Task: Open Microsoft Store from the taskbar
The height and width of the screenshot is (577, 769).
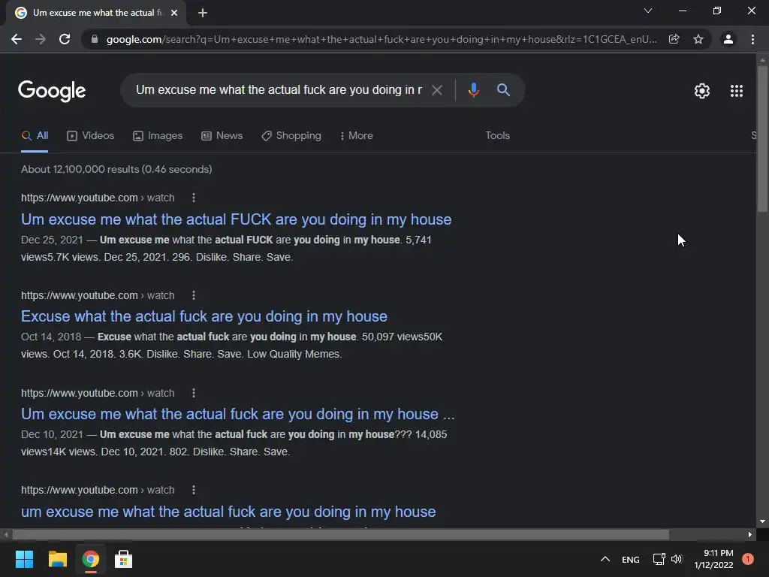Action: (124, 559)
